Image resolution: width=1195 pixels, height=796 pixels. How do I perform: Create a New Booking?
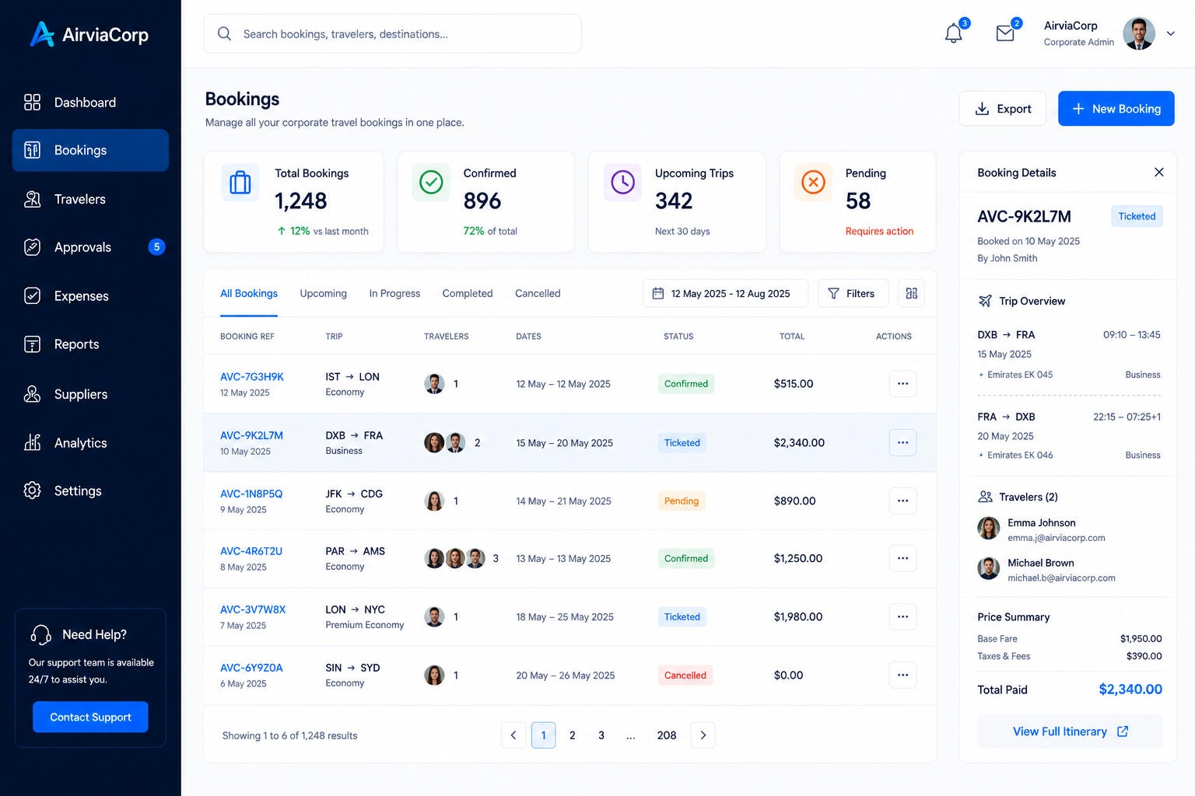coord(1116,109)
